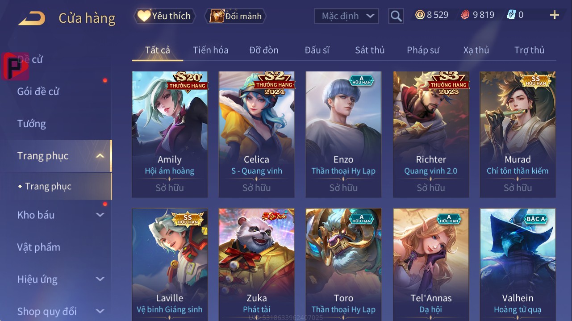Select Zuka Phát tài skin card
572x321 pixels.
(256, 264)
